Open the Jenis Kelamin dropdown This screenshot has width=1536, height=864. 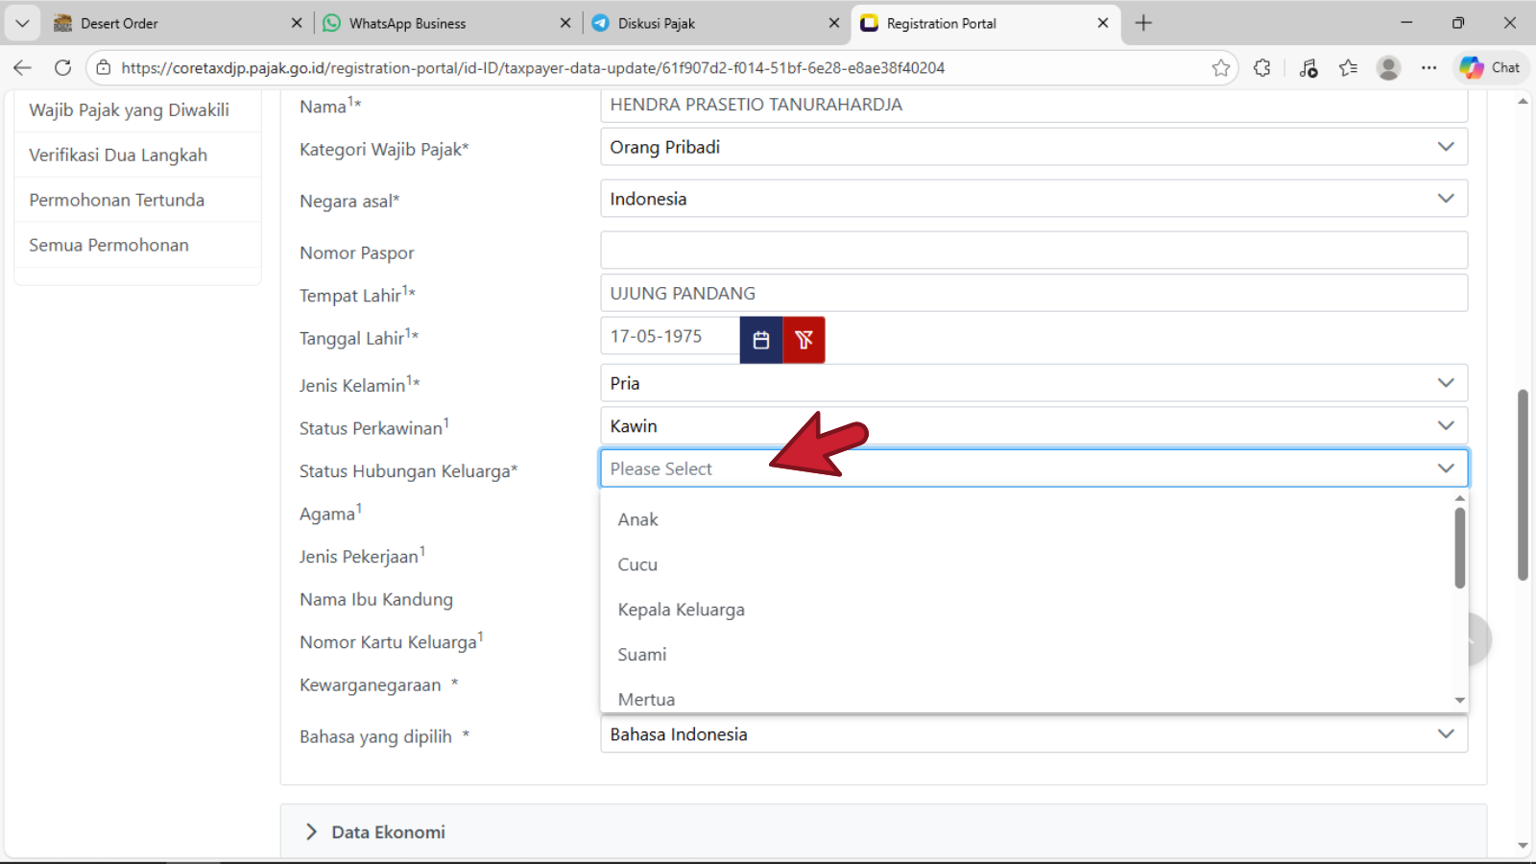1033,383
